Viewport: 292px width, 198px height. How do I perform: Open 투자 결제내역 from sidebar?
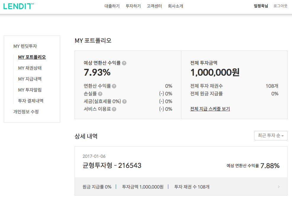(31, 101)
